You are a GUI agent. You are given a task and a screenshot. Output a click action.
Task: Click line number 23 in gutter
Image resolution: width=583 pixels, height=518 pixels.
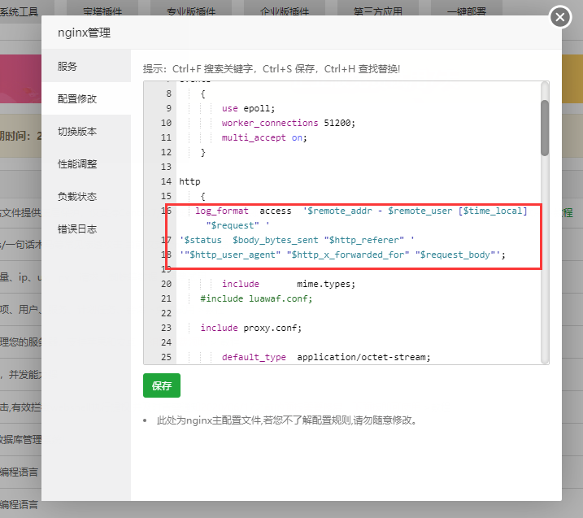pyautogui.click(x=166, y=328)
